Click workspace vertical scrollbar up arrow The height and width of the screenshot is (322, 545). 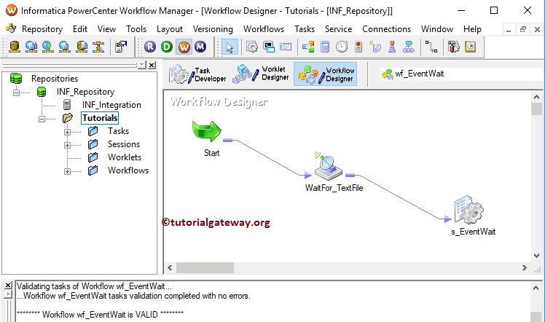pos(536,98)
